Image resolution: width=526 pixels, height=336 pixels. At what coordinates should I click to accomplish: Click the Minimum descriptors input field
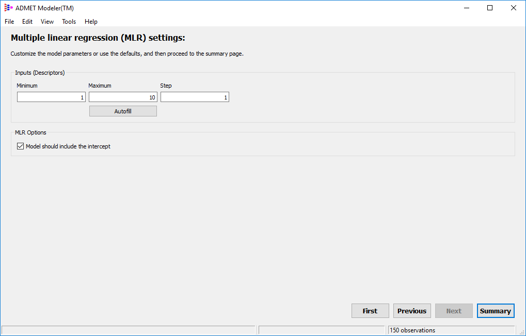(51, 97)
